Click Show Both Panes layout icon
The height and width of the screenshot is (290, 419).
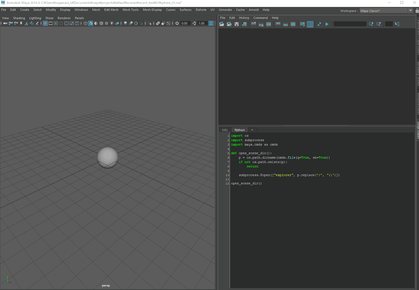(x=293, y=24)
